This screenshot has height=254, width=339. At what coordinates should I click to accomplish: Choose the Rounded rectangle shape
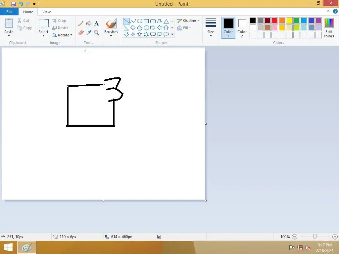153,21
